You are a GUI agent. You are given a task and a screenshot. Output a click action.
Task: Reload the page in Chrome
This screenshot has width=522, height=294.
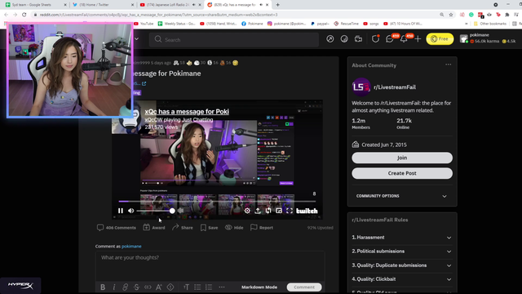[24, 15]
